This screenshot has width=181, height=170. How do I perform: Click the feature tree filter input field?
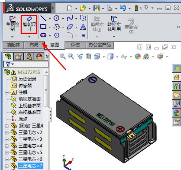[x=26, y=64]
